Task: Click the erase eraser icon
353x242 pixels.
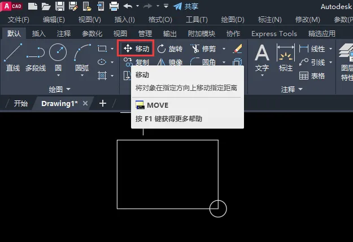Action: tap(238, 49)
